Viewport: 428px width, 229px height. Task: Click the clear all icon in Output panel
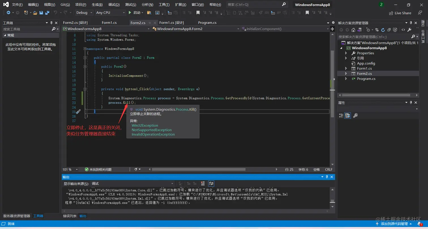[x=203, y=183]
